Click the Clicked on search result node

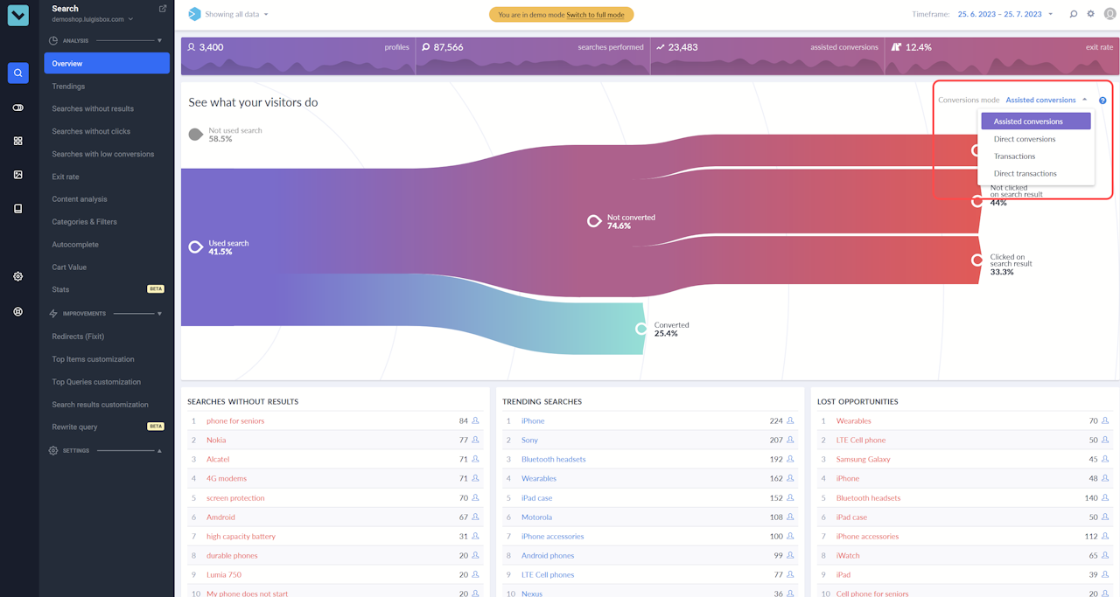tap(976, 260)
